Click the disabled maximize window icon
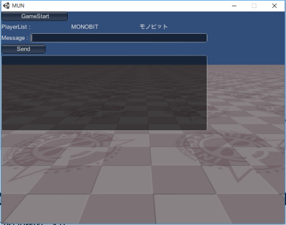This screenshot has width=286, height=225. tap(254, 6)
